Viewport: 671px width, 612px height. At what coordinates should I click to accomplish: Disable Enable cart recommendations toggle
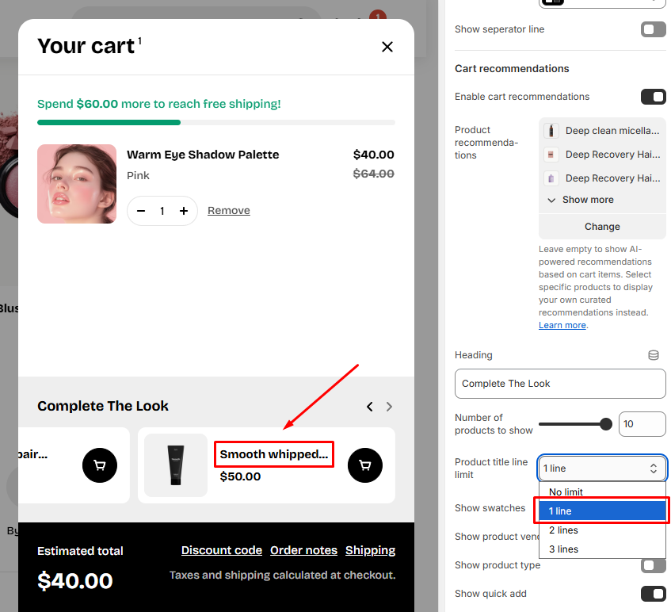point(653,97)
